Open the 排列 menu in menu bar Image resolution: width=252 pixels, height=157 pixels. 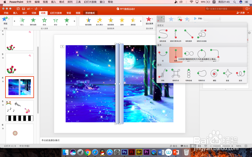(70, 2)
